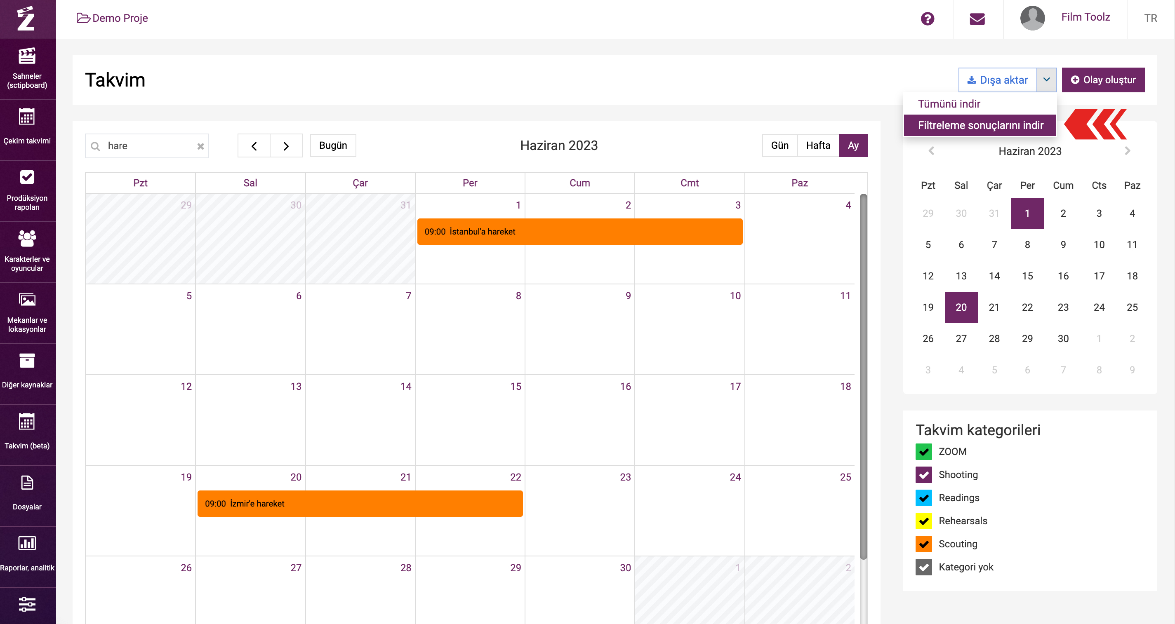Click the search input containing hare

(147, 146)
